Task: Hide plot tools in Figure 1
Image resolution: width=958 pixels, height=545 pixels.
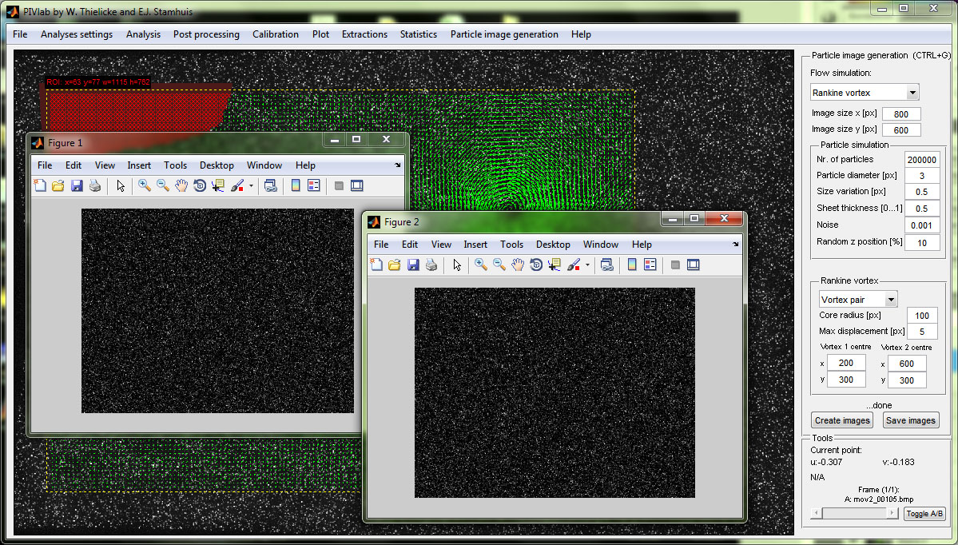Action: (x=340, y=185)
